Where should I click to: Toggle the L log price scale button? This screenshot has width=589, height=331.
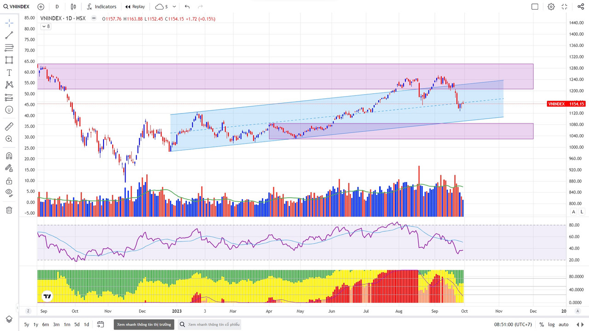click(582, 211)
